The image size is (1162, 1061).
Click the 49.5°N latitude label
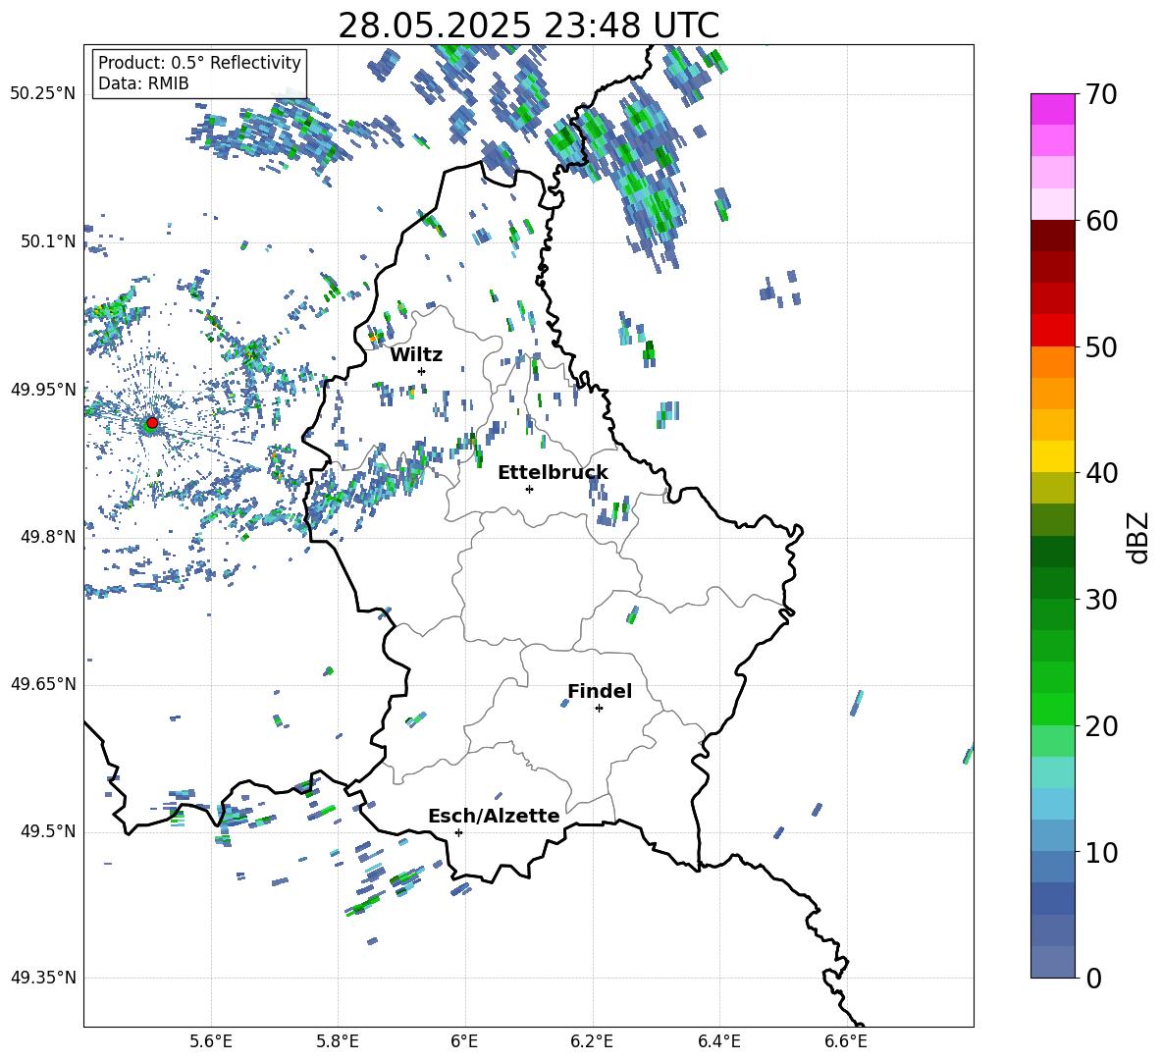tap(48, 831)
